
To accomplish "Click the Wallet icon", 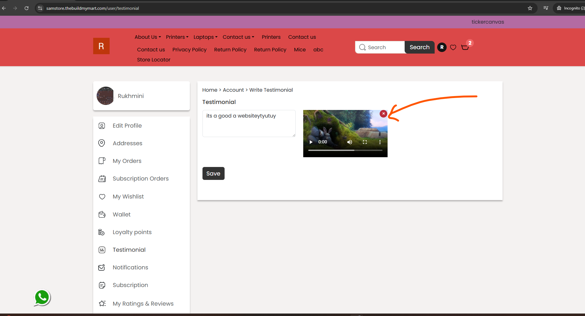I will pos(102,215).
